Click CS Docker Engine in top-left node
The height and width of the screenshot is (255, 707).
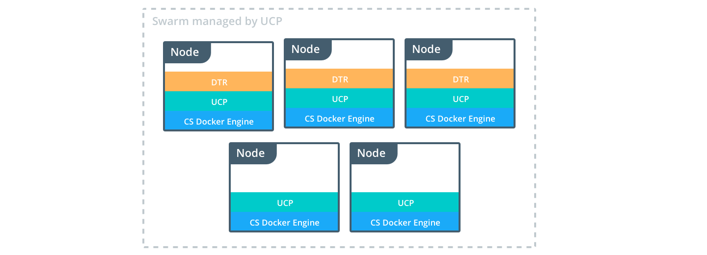218,121
